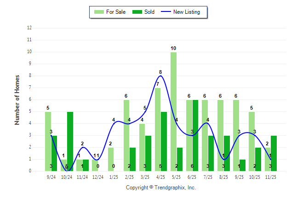Click the light green For Sale legend swatch
This screenshot has width=297, height=199.
click(x=99, y=12)
